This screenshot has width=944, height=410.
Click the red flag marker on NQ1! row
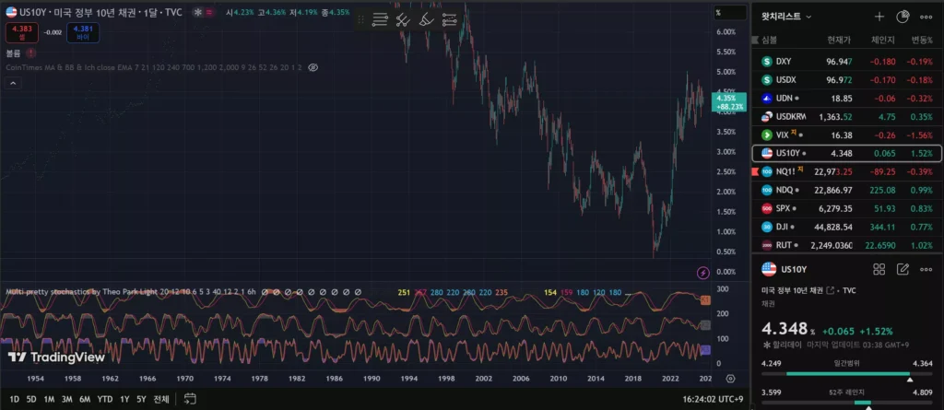pyautogui.click(x=756, y=171)
